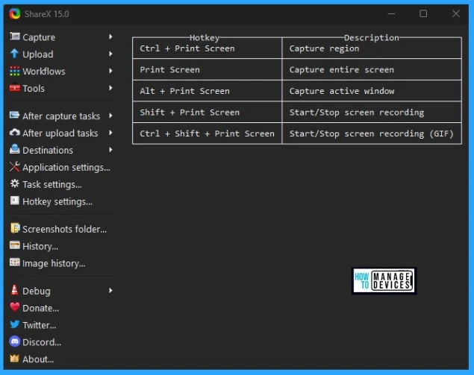Image resolution: width=474 pixels, height=375 pixels.
Task: Open the Upload menu label
Action: click(38, 54)
